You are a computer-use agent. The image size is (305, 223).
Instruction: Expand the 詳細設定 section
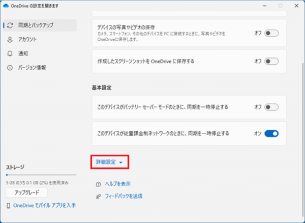coord(109,162)
